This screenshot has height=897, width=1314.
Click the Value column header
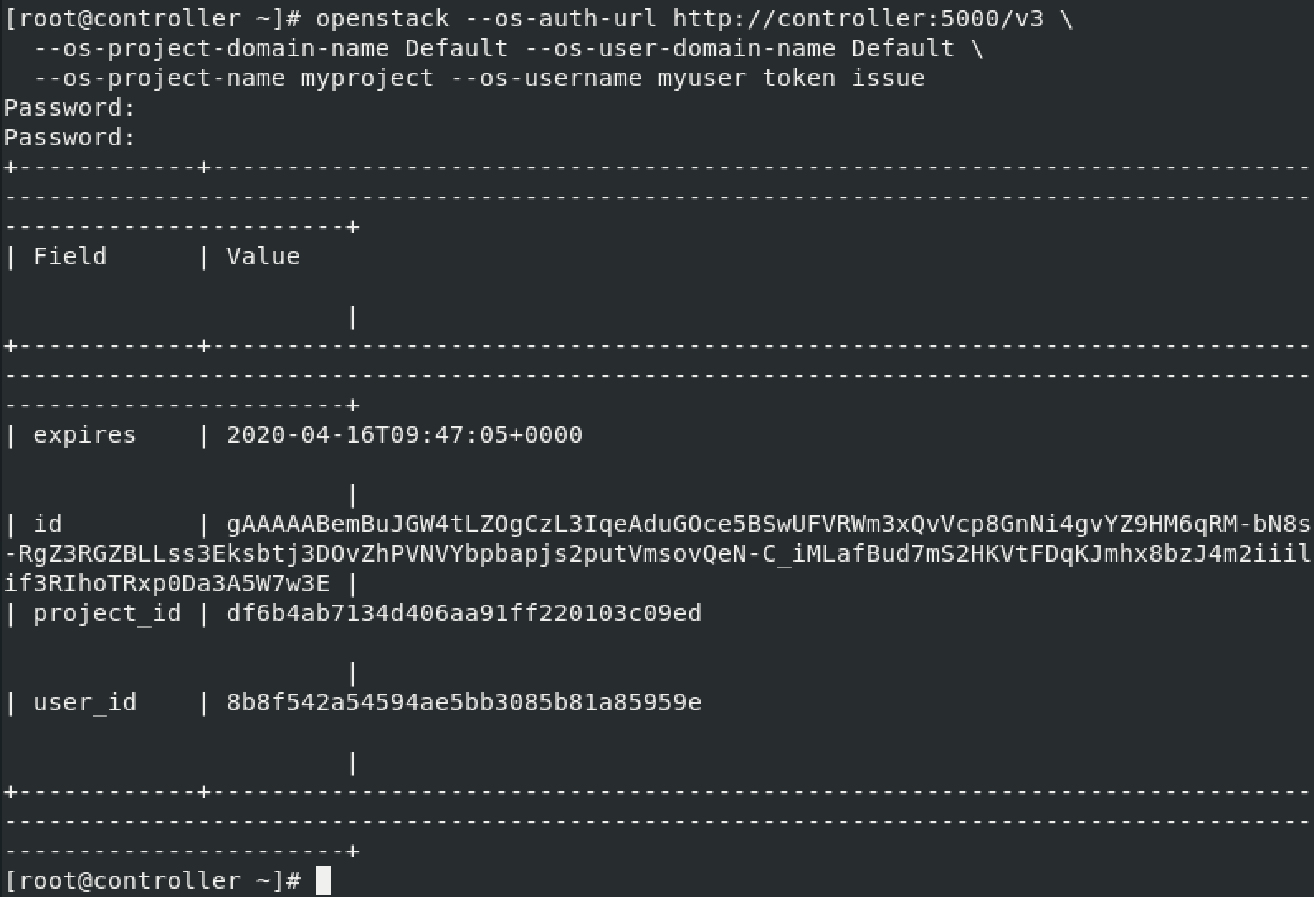click(264, 256)
